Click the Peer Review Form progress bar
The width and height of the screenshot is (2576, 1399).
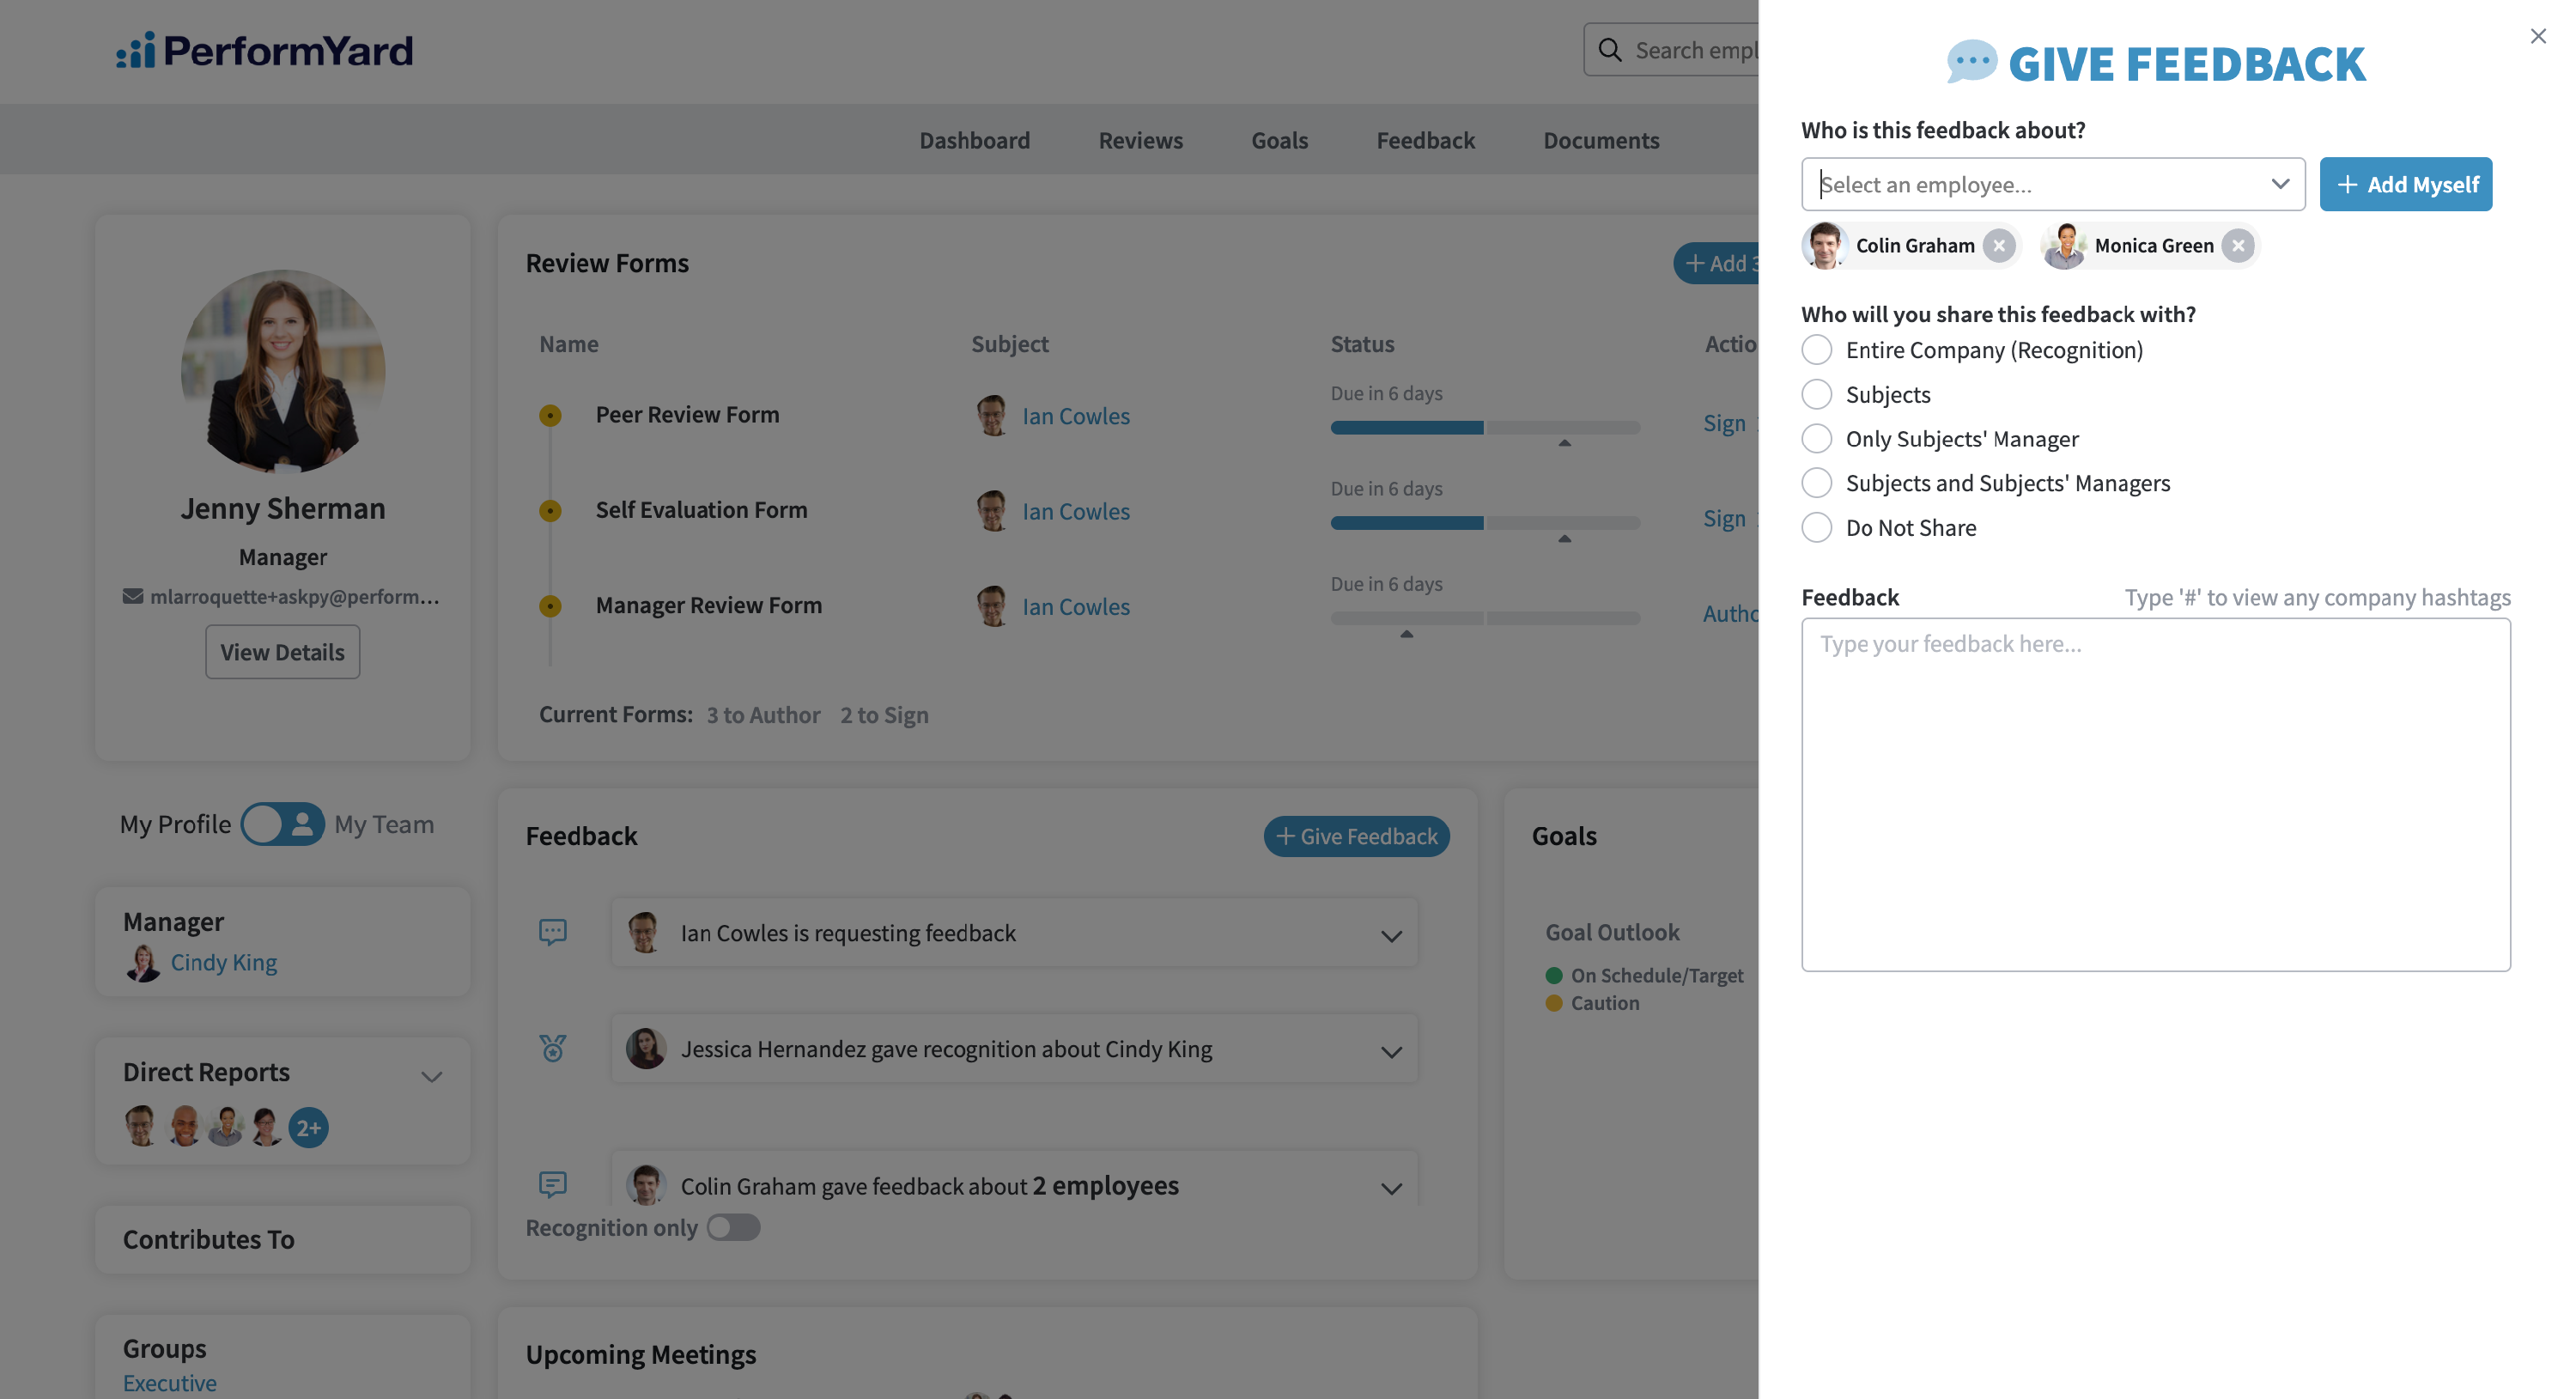[1484, 427]
